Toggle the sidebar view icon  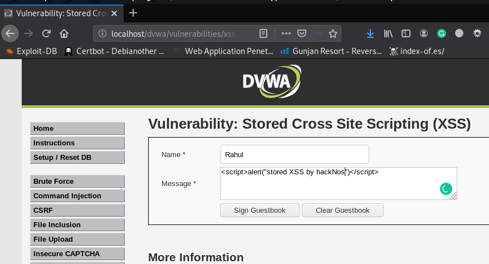pyautogui.click(x=406, y=33)
